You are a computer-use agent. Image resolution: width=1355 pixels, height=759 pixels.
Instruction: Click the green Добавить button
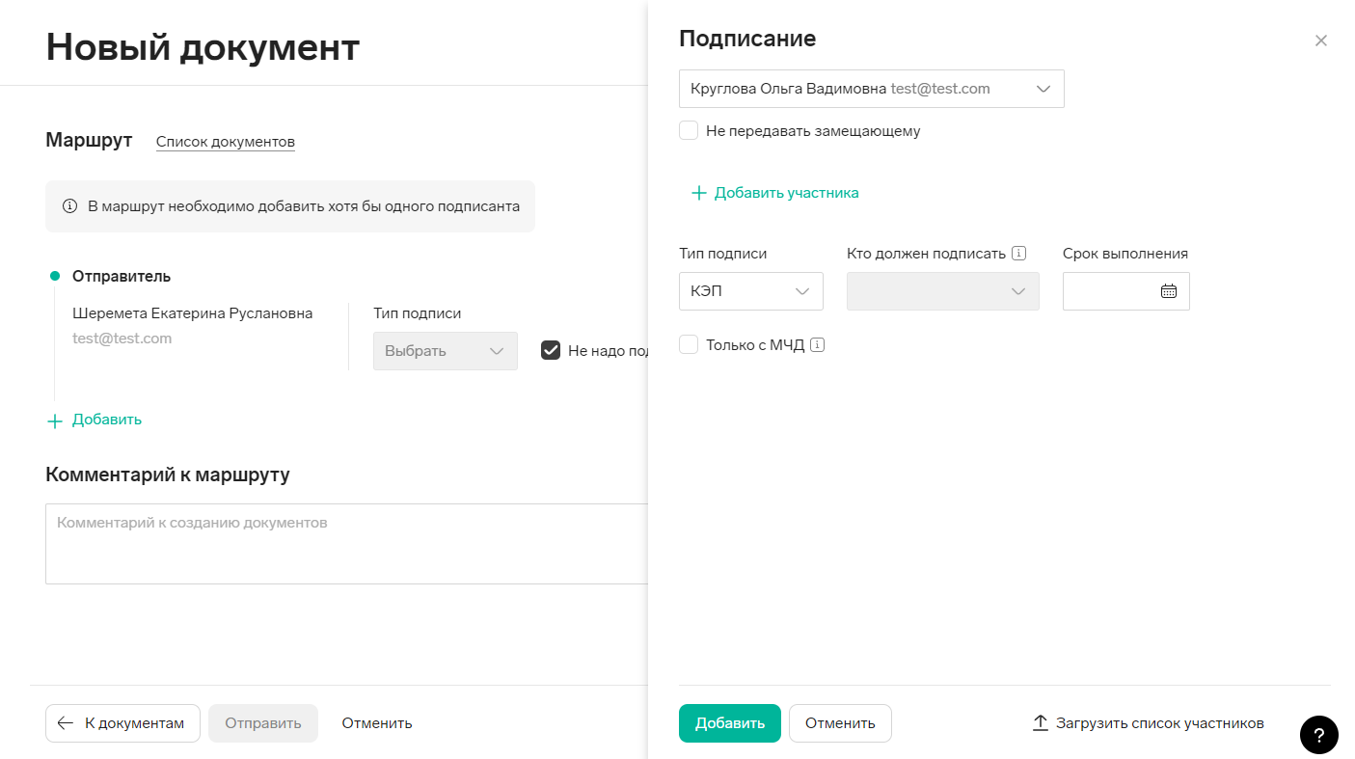(x=730, y=723)
